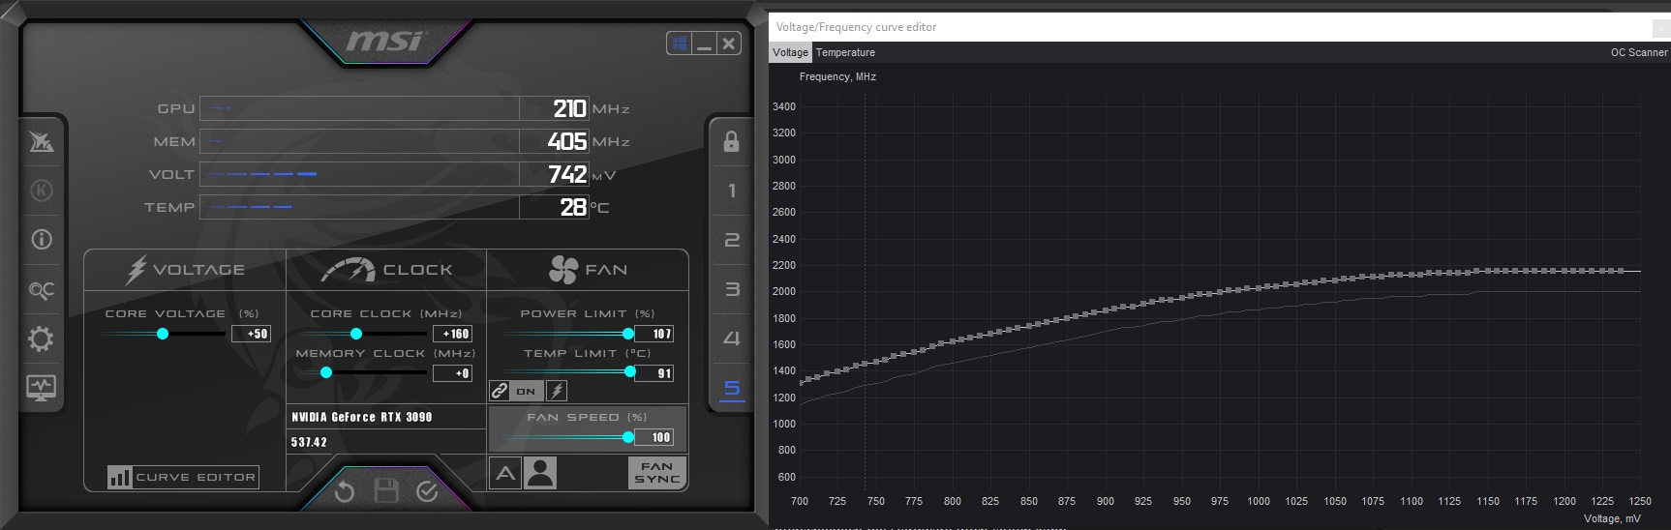The width and height of the screenshot is (1671, 530).
Task: Switch to Temperature tab in curve editor
Action: tap(845, 52)
